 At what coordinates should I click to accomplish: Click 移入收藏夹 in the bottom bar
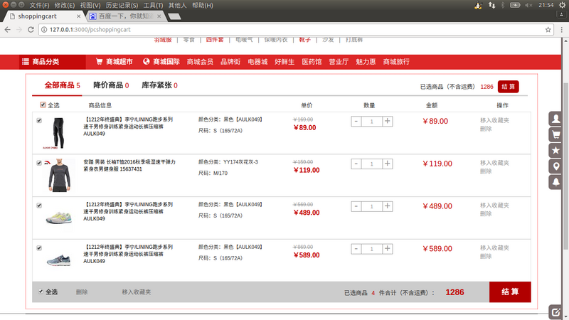click(136, 292)
